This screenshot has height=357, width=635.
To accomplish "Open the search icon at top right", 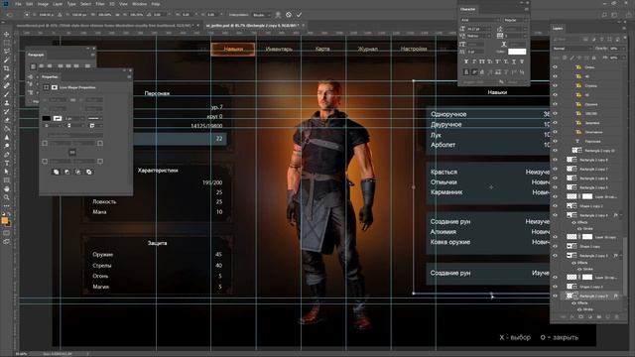I will [604, 15].
